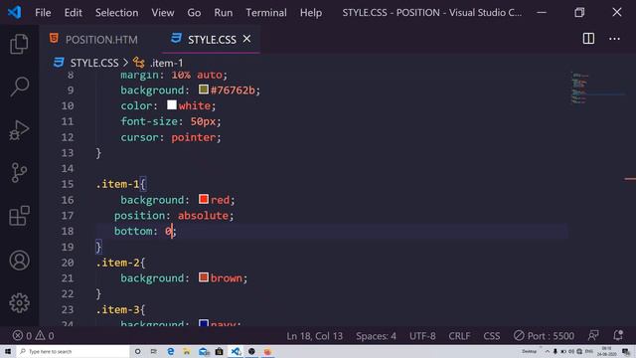Click the white color swatch
This screenshot has width=636, height=358.
[x=172, y=104]
